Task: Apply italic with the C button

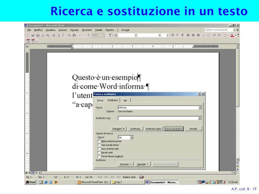Action: pos(178,35)
